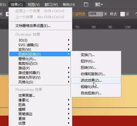137x126 pixels.
Task: Select 自由扭曲(F)... in the submenu
Action: pos(91,93)
